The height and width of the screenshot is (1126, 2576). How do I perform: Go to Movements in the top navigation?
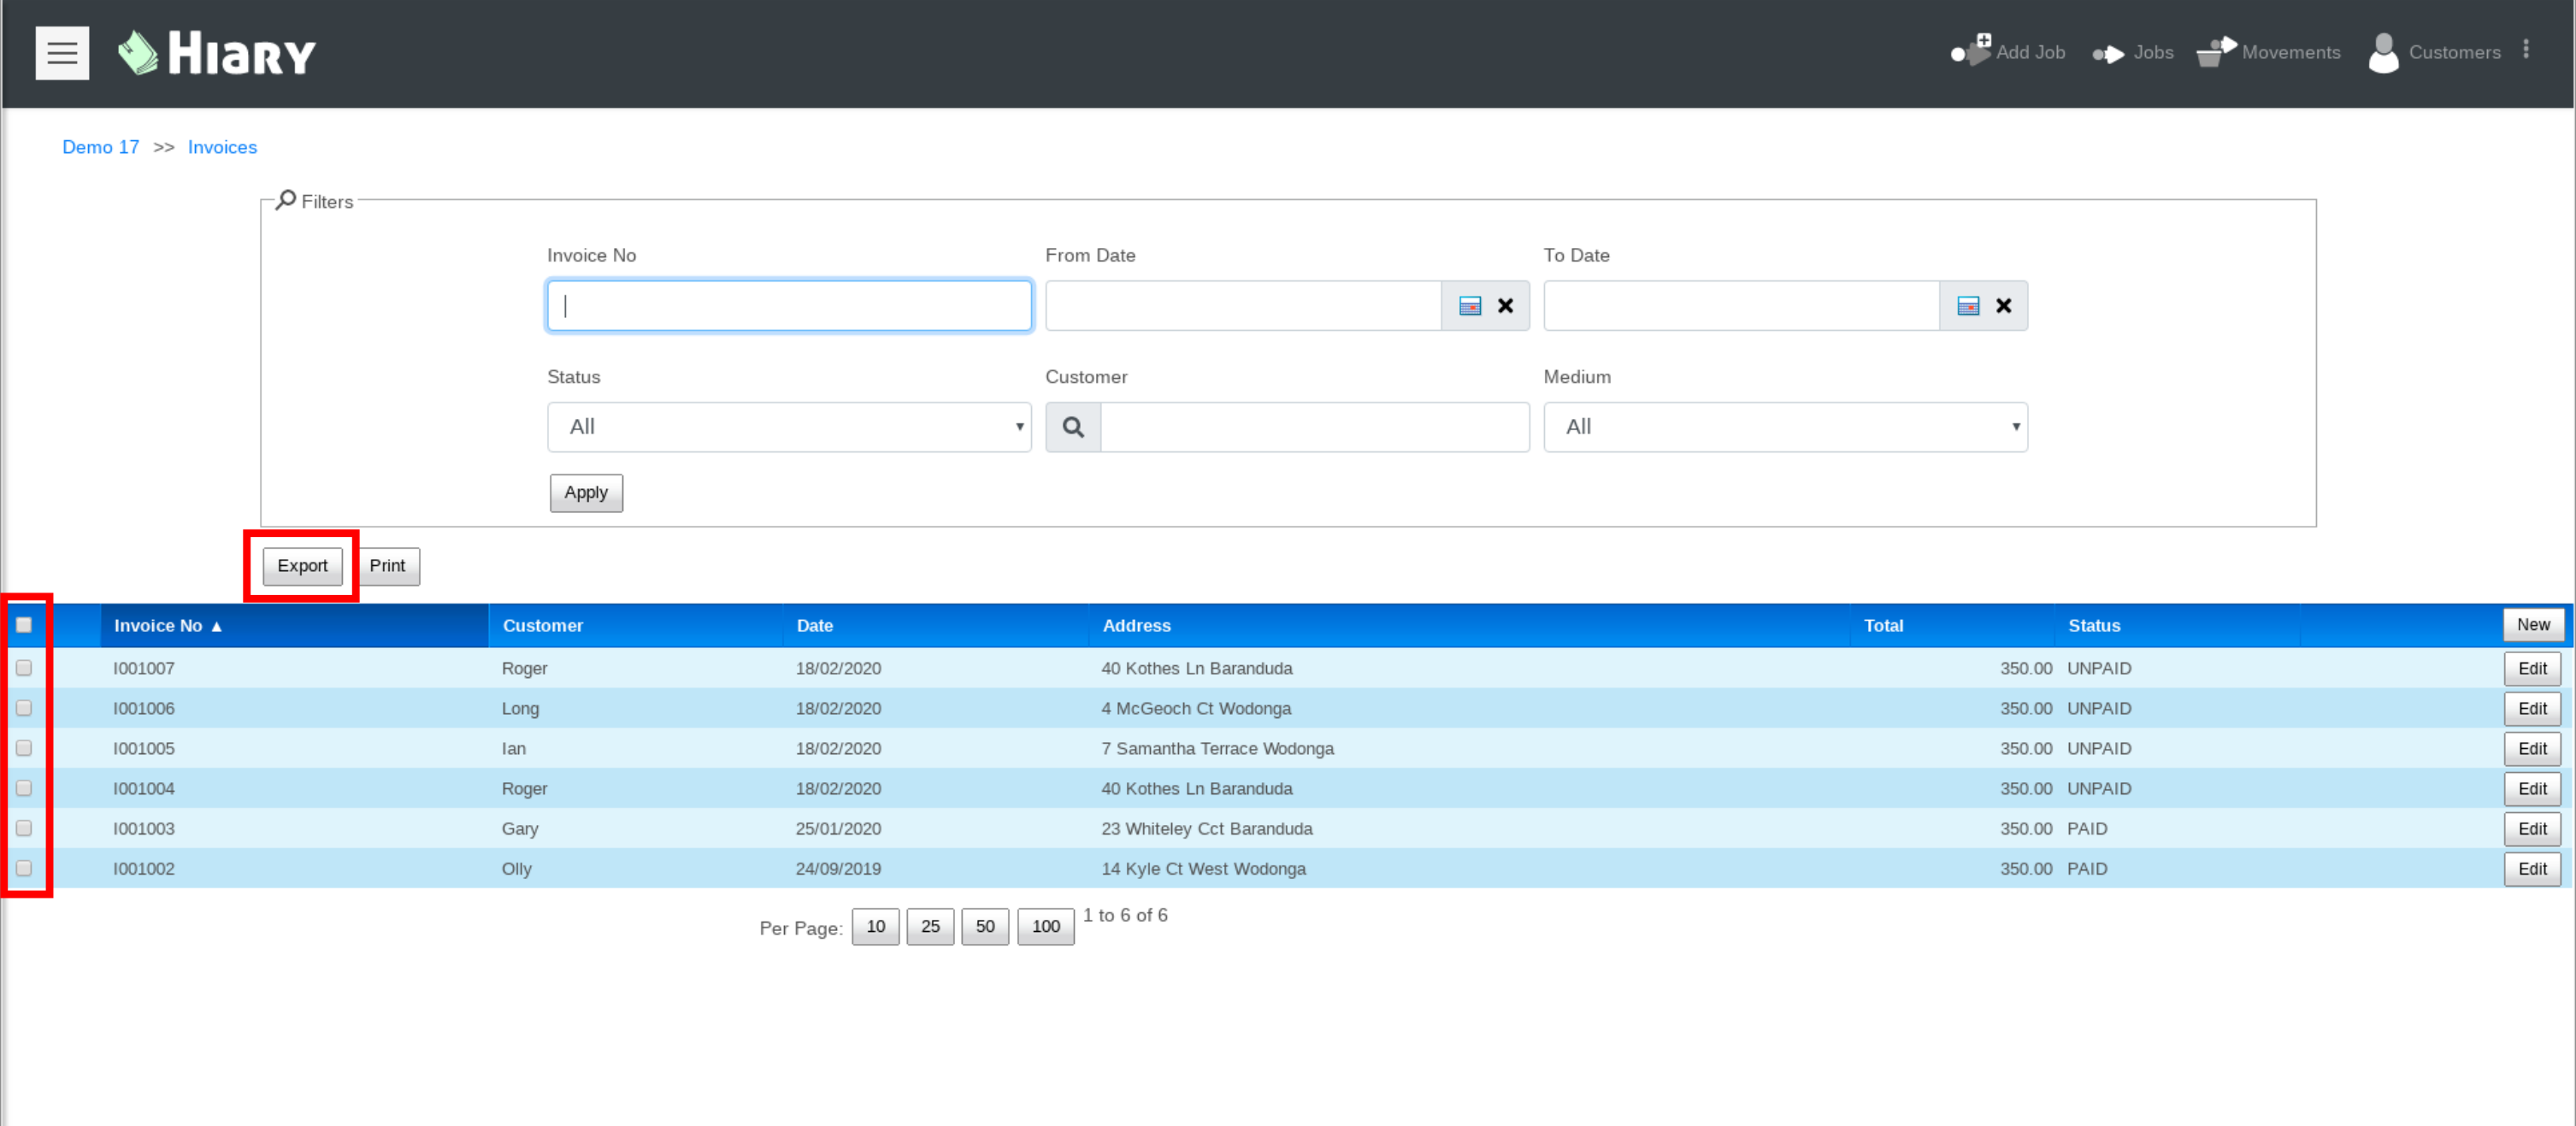(2290, 53)
